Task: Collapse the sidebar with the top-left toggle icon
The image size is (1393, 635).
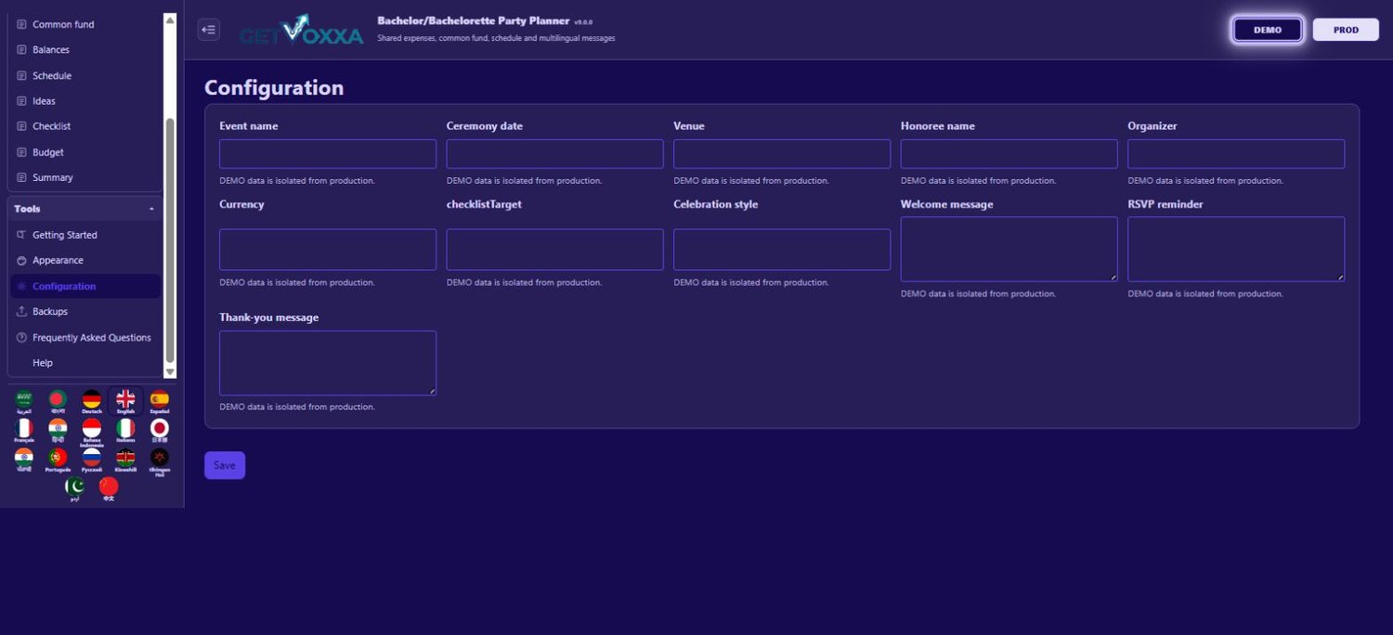Action: [209, 30]
